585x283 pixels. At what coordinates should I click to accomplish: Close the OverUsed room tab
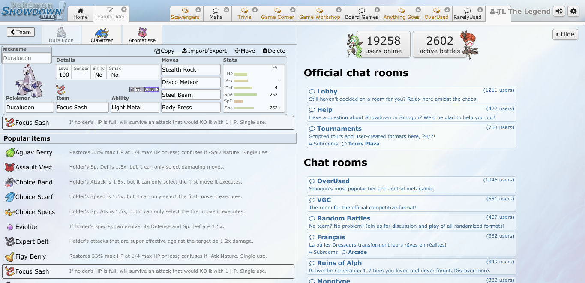pos(447,9)
